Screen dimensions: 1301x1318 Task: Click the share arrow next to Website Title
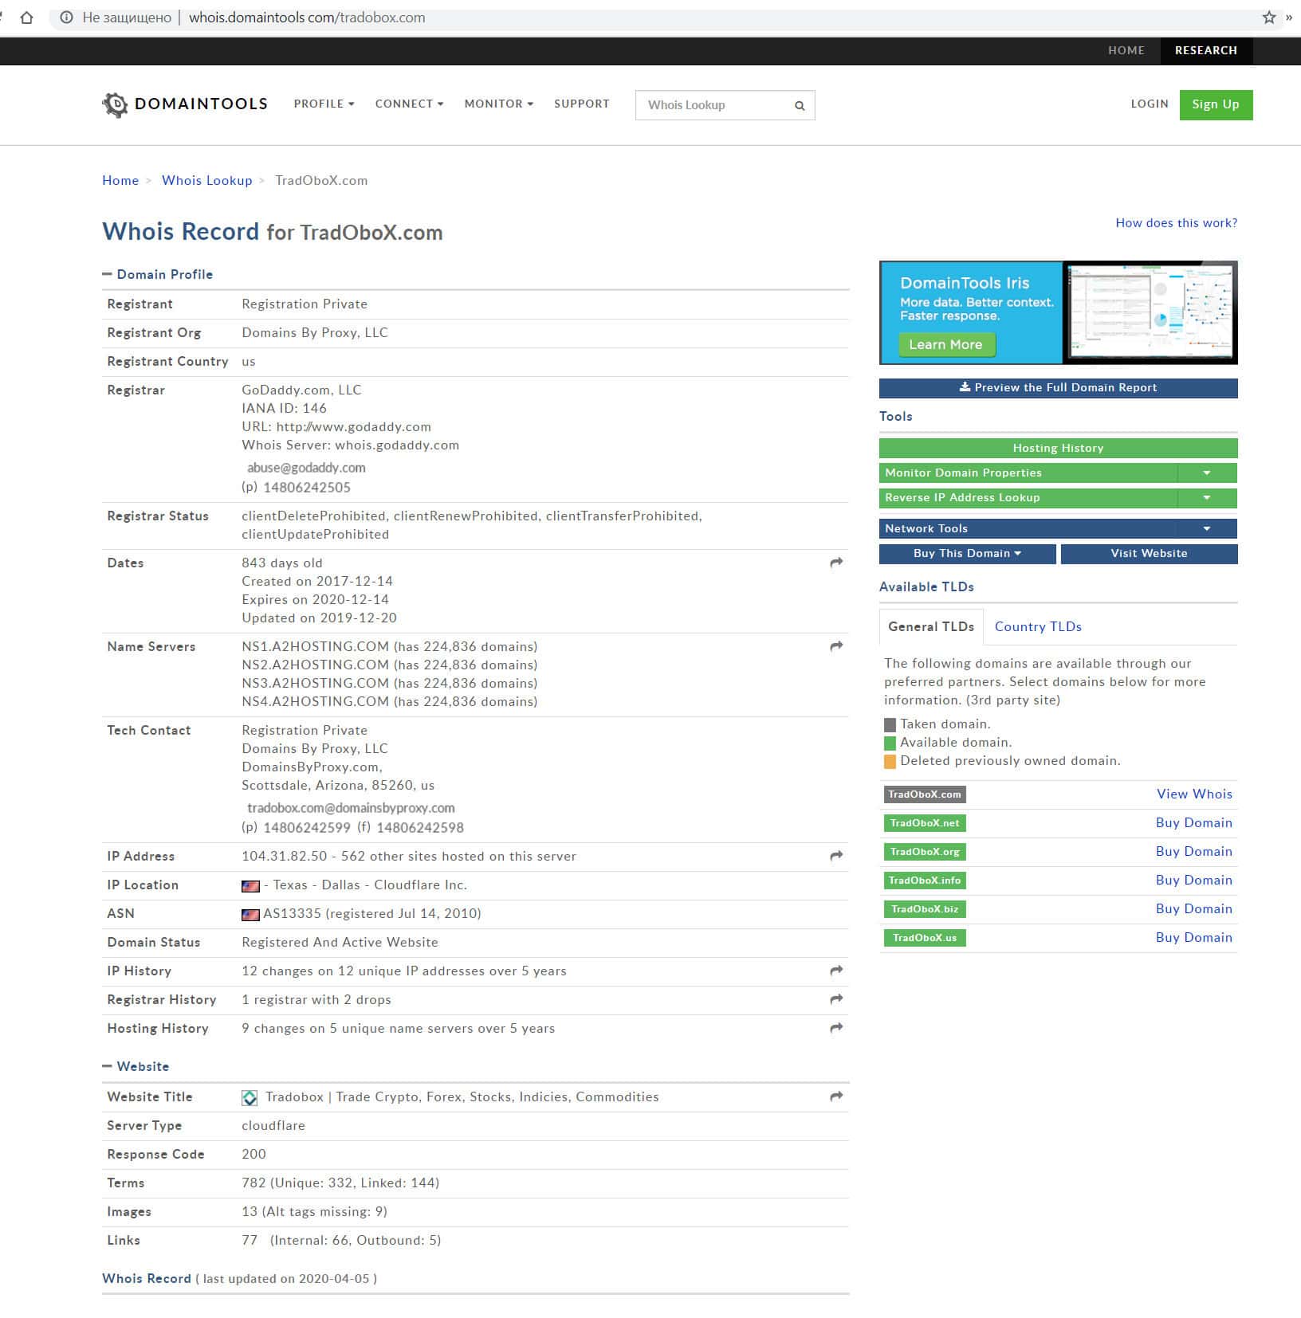pos(835,1096)
